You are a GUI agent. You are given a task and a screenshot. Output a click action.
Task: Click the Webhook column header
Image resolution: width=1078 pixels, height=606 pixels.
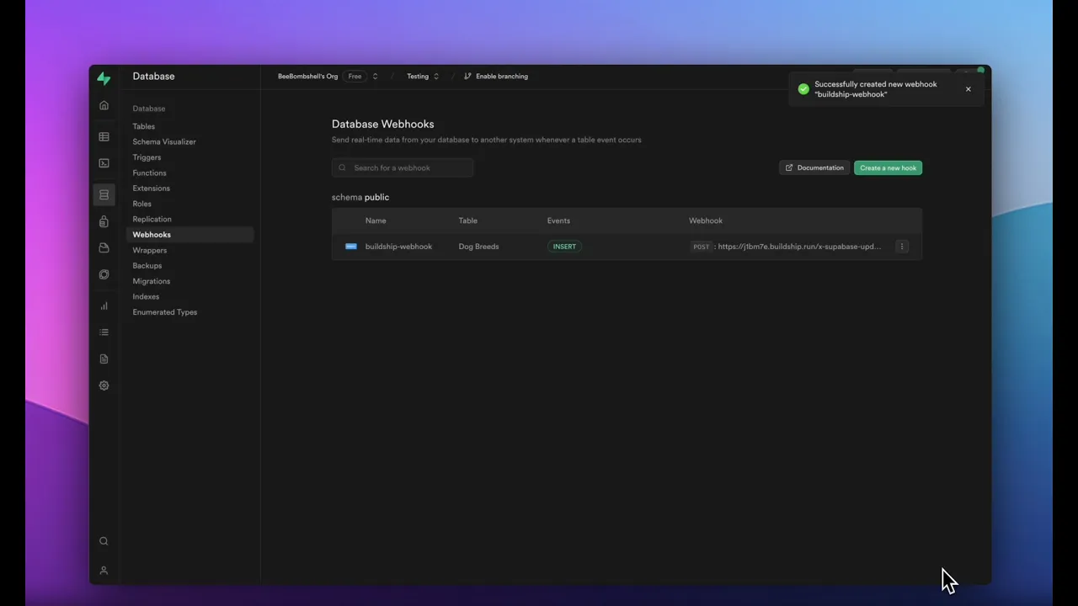point(706,221)
